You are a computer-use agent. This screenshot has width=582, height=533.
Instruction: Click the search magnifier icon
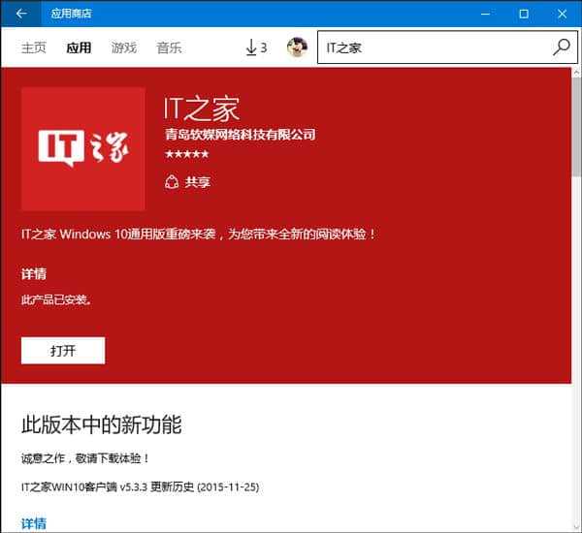click(562, 47)
